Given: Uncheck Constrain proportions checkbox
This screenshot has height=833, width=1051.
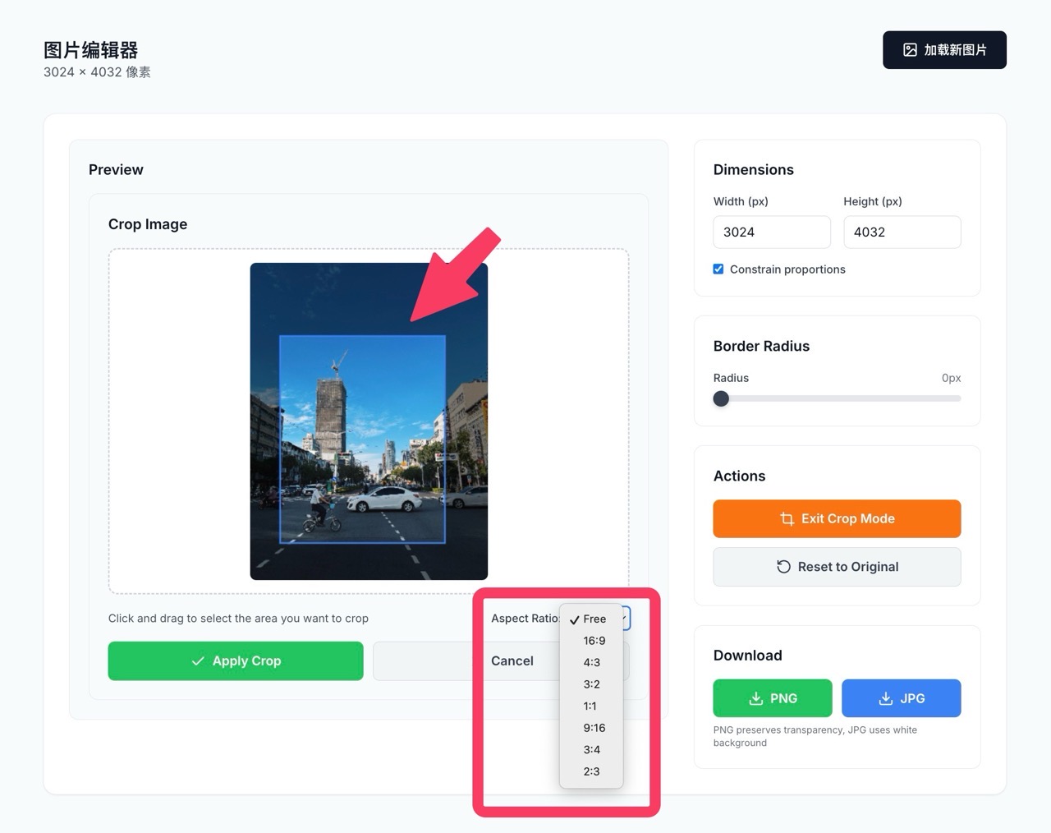Looking at the screenshot, I should point(718,269).
